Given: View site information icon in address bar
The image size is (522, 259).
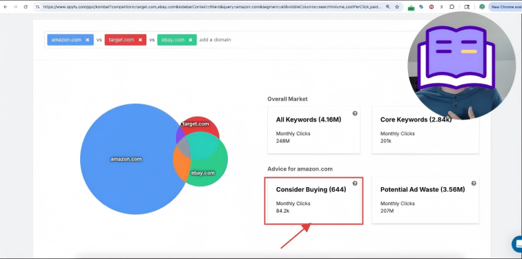Looking at the screenshot, I should click(x=37, y=7).
